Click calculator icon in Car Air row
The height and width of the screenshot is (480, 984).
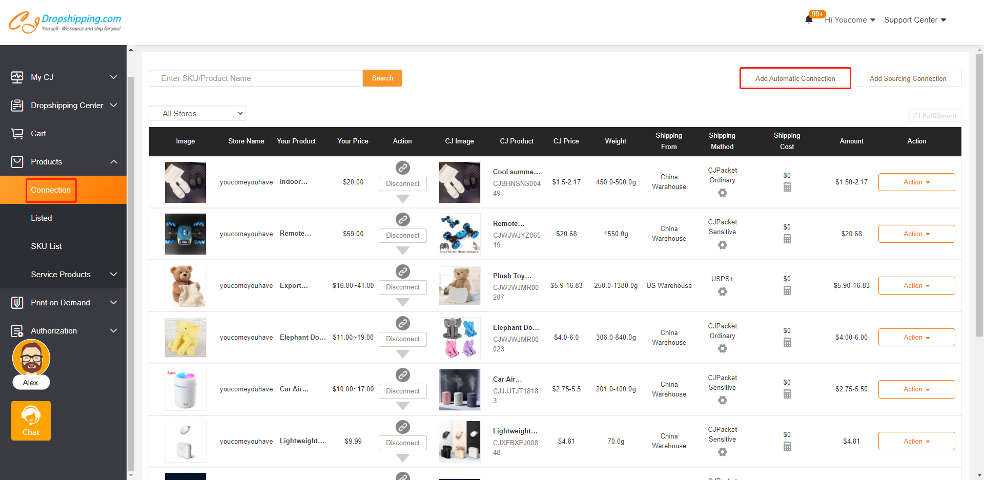click(787, 394)
